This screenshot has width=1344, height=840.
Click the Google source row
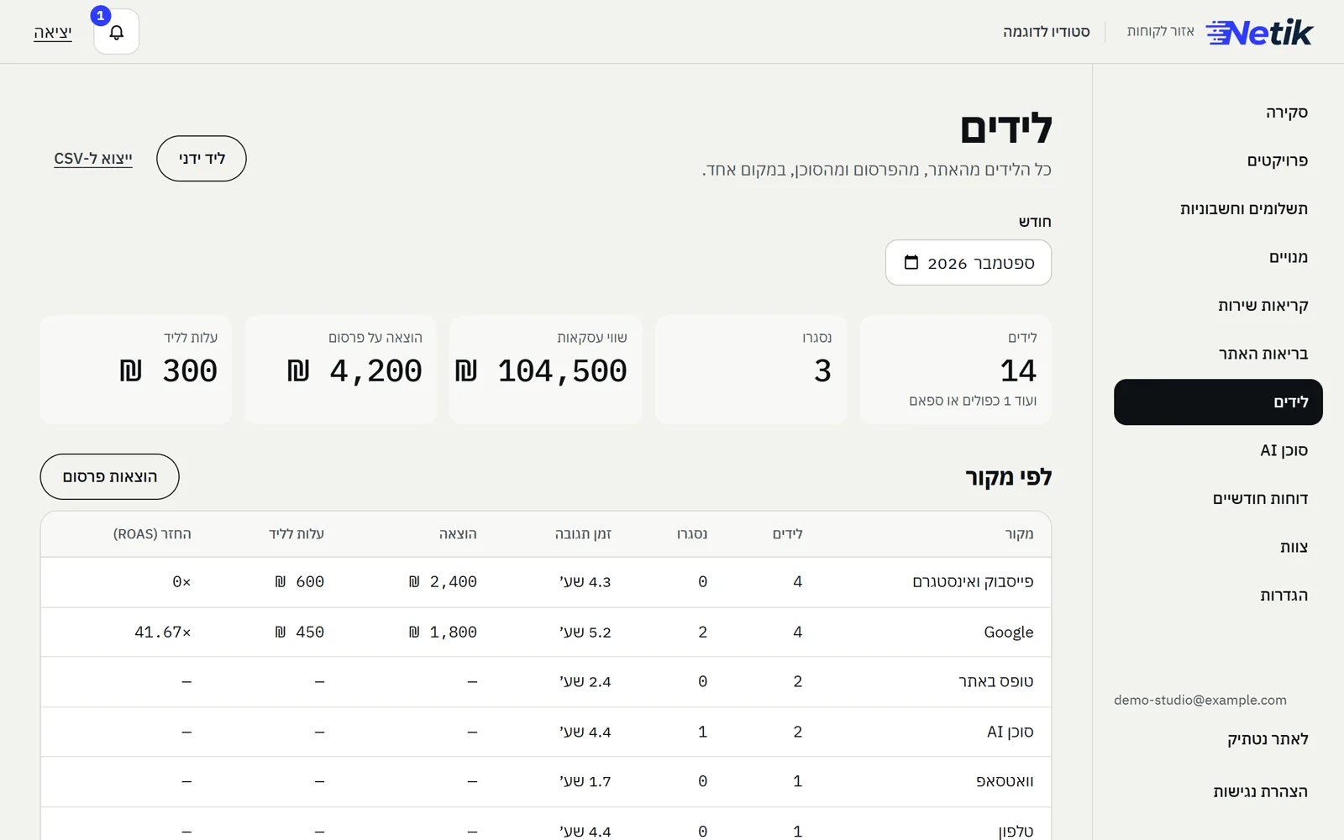pos(546,632)
